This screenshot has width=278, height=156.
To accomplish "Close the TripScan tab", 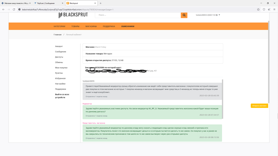I will tap(63, 3).
